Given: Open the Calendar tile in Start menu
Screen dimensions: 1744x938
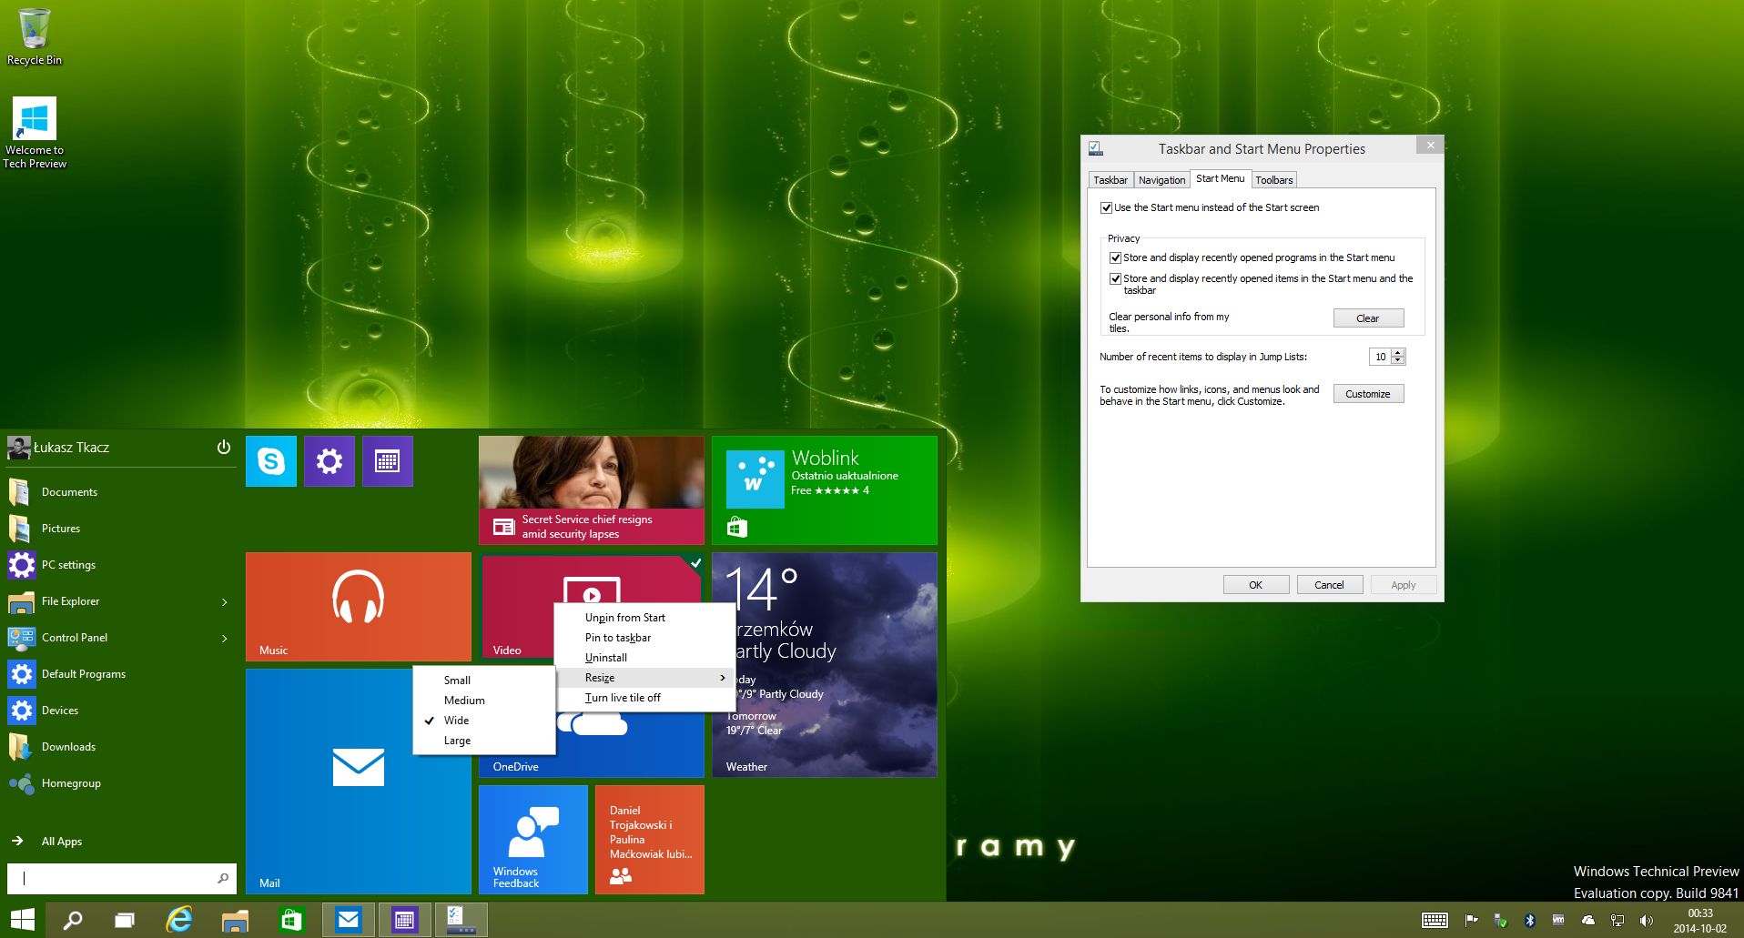Looking at the screenshot, I should pos(387,461).
